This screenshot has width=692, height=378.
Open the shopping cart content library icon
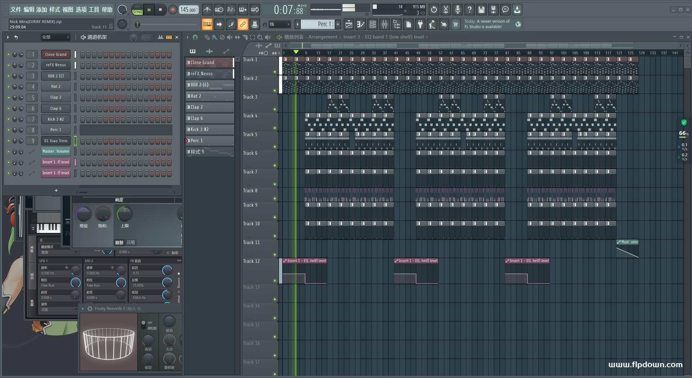(456, 24)
